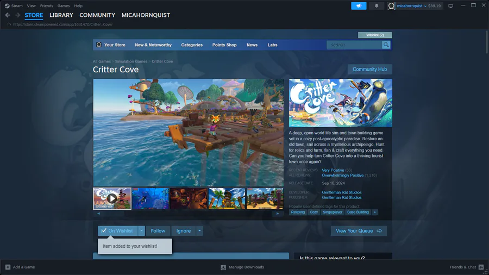Viewport: 489px width, 275px height.
Task: Open the Friends & Chat icon
Action: (x=481, y=267)
